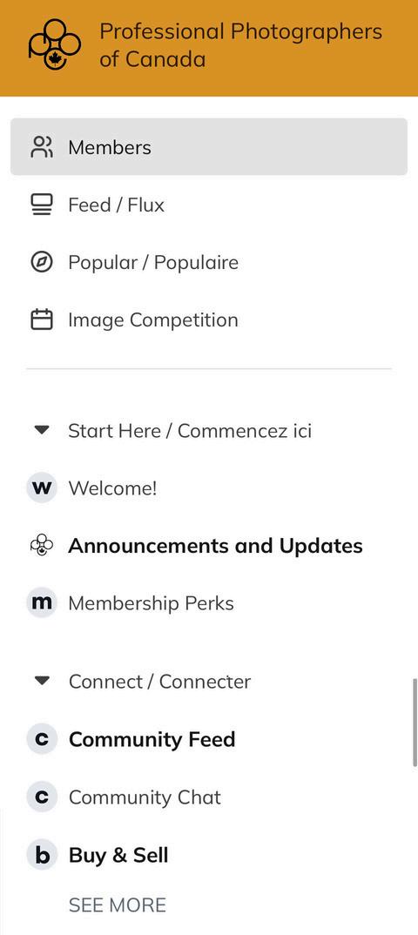The width and height of the screenshot is (418, 935).
Task: Open the Membership Perks space
Action: pyautogui.click(x=209, y=602)
